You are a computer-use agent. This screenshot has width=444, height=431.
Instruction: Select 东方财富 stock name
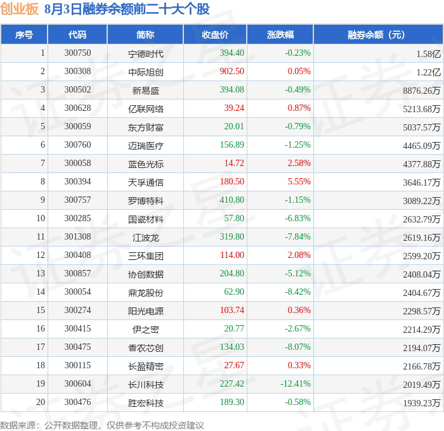[x=145, y=127]
